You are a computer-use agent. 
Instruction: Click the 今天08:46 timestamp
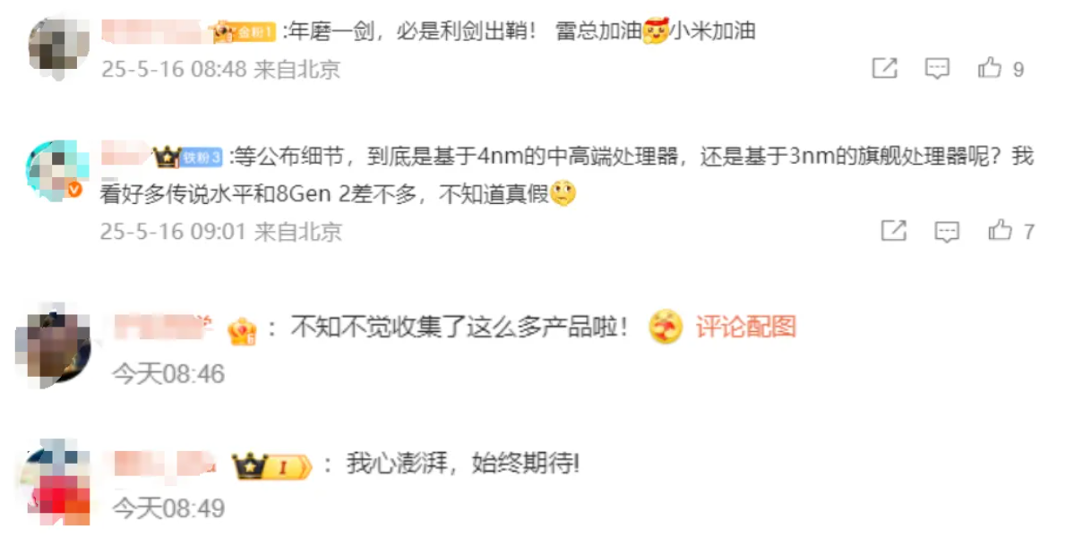[168, 373]
